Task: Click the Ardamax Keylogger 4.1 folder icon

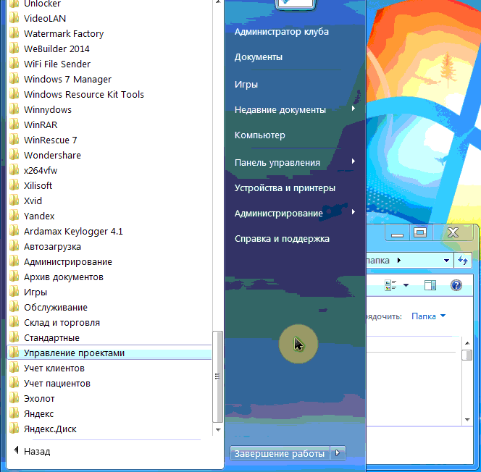Action: click(x=14, y=232)
